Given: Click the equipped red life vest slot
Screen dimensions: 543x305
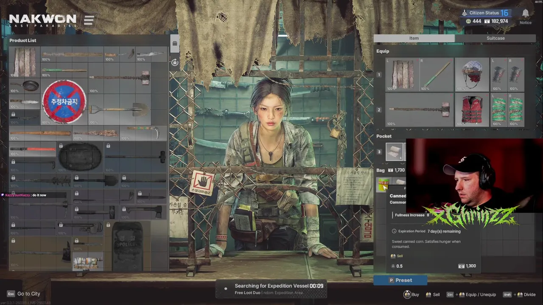Looking at the screenshot, I should coord(472,110).
